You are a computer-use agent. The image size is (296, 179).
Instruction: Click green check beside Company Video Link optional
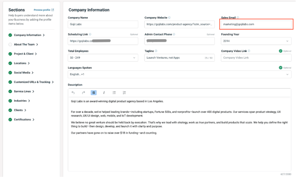pos(281,51)
